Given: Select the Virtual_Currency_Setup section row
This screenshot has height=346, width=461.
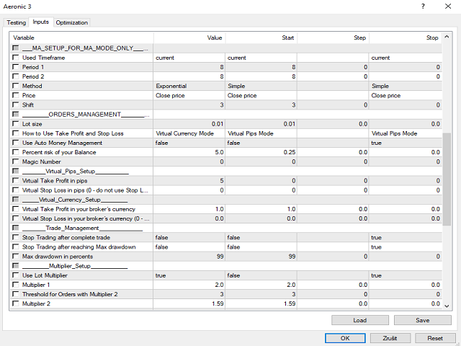Looking at the screenshot, I should pos(226,200).
